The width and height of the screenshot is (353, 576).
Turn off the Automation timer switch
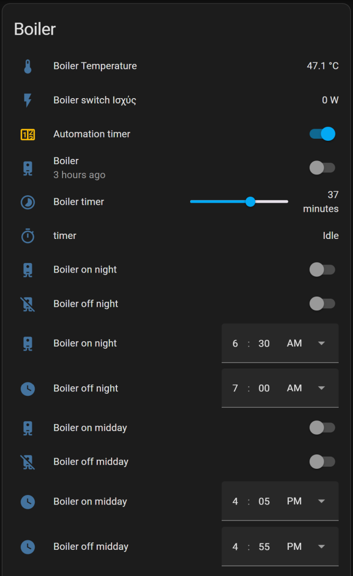pos(323,134)
